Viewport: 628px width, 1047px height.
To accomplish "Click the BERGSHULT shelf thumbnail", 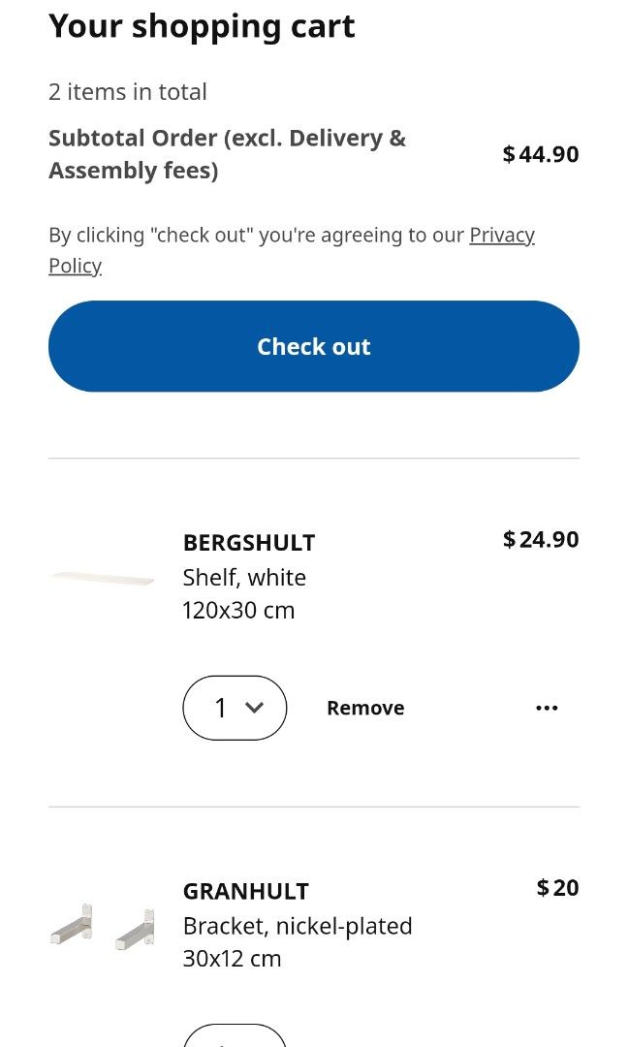I will (101, 577).
